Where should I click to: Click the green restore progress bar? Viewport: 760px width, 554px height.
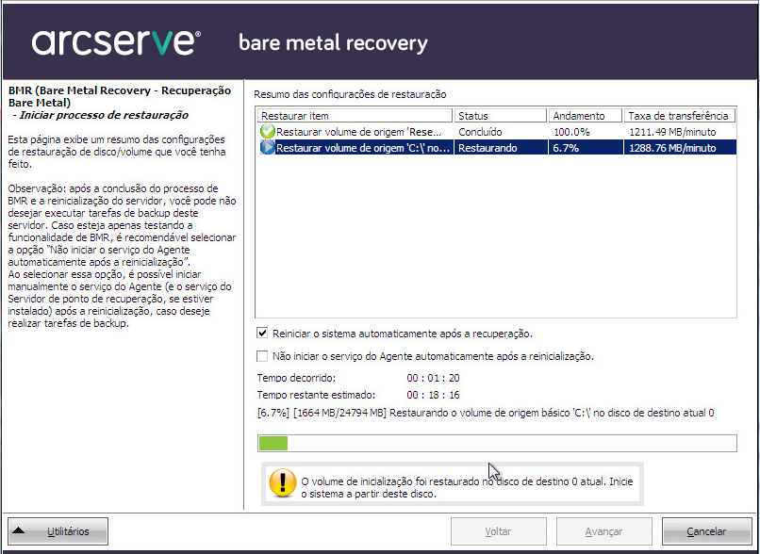[x=497, y=443]
